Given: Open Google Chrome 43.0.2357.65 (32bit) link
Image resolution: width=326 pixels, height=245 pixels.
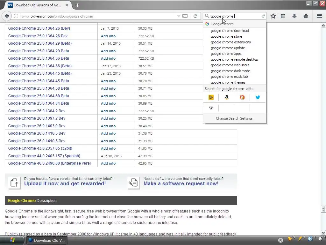Looking at the screenshot, I should click(x=40, y=148).
